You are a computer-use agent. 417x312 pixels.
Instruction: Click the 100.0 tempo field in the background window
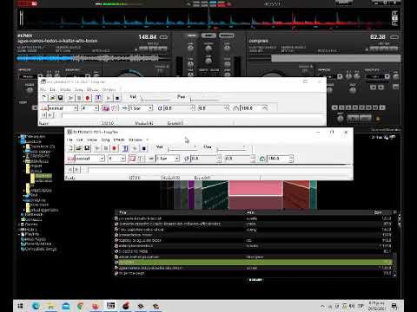point(251,108)
